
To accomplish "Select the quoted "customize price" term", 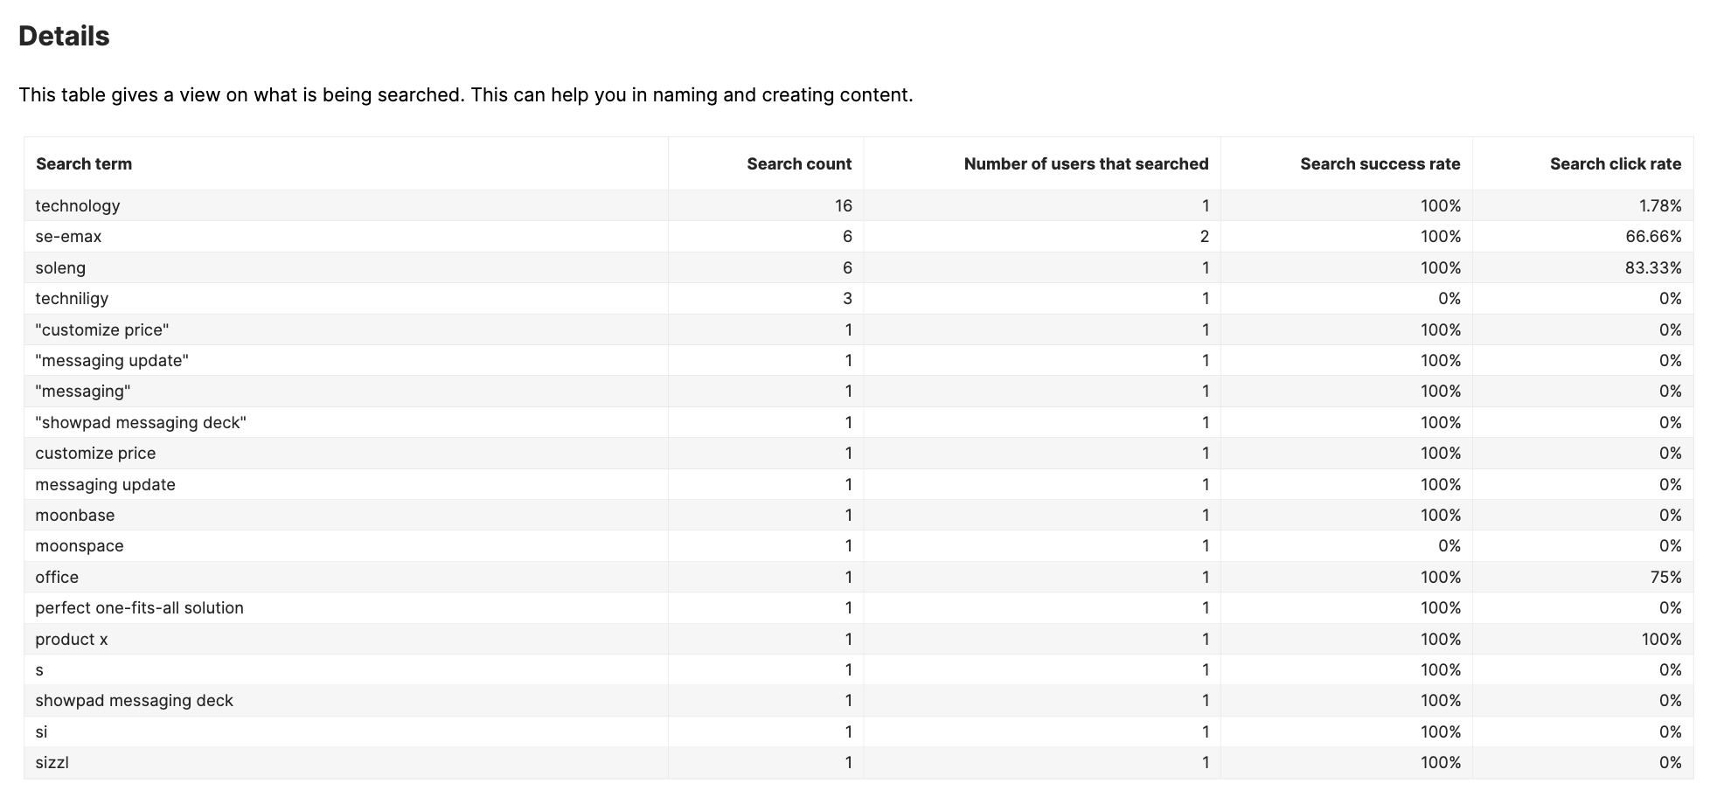I will point(102,330).
